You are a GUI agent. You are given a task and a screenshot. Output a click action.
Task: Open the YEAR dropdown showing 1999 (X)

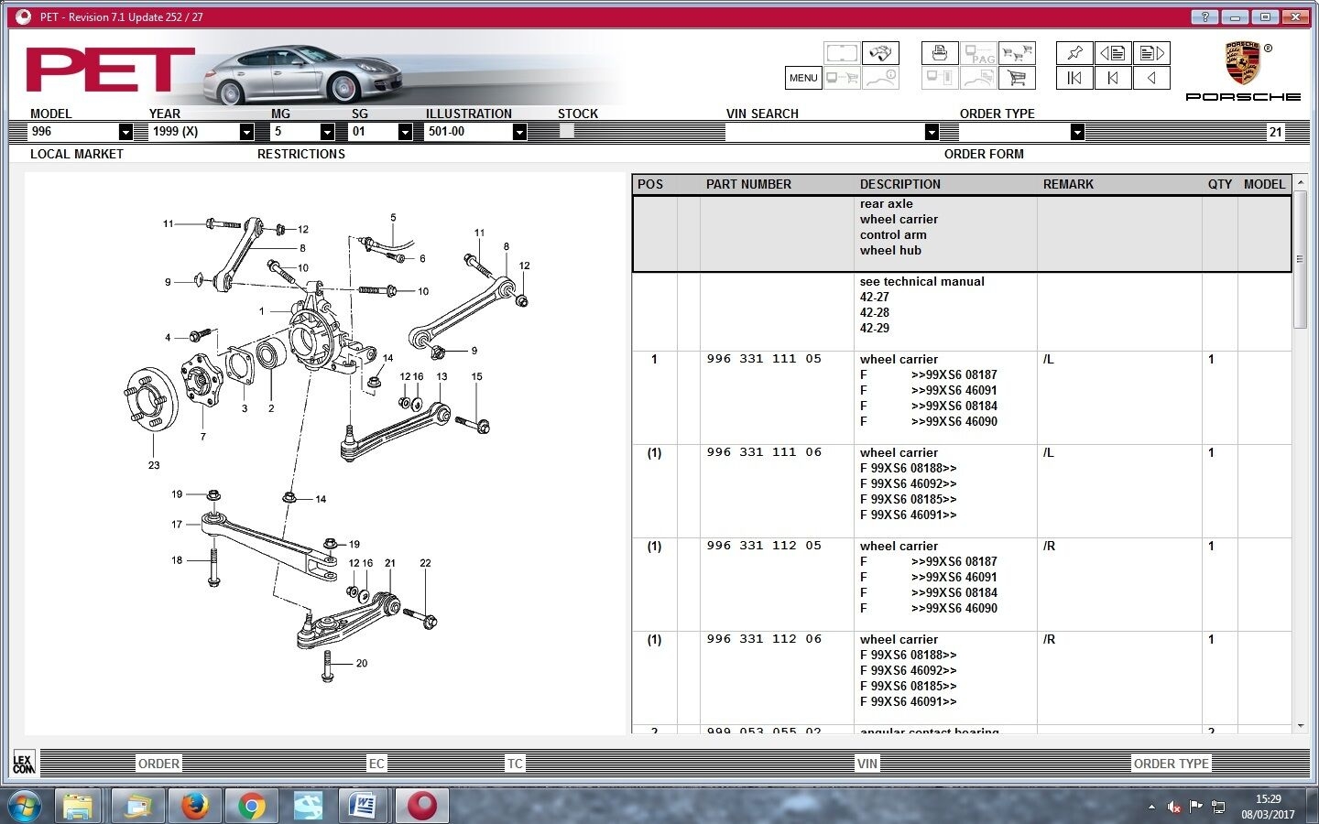pyautogui.click(x=246, y=132)
